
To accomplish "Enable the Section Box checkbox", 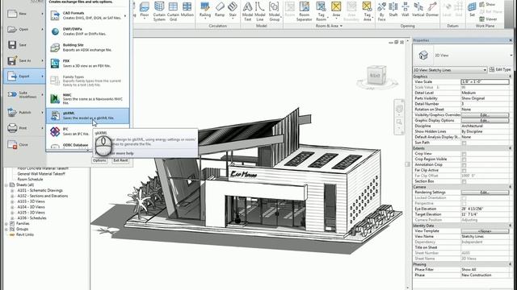I will [464, 181].
